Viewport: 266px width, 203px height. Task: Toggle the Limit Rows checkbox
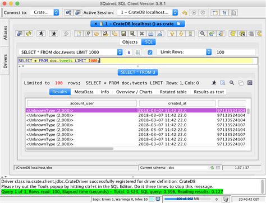pyautogui.click(x=150, y=53)
